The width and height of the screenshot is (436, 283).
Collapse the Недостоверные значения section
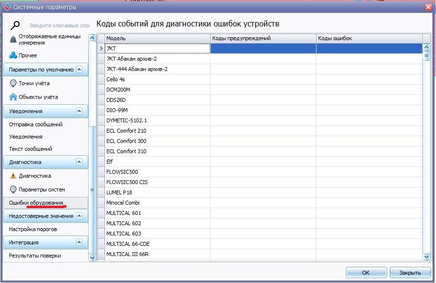point(79,216)
